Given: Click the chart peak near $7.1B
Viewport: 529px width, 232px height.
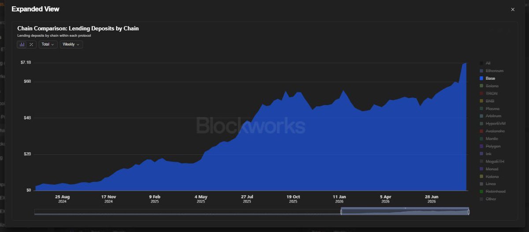Looking at the screenshot, I should [x=466, y=63].
